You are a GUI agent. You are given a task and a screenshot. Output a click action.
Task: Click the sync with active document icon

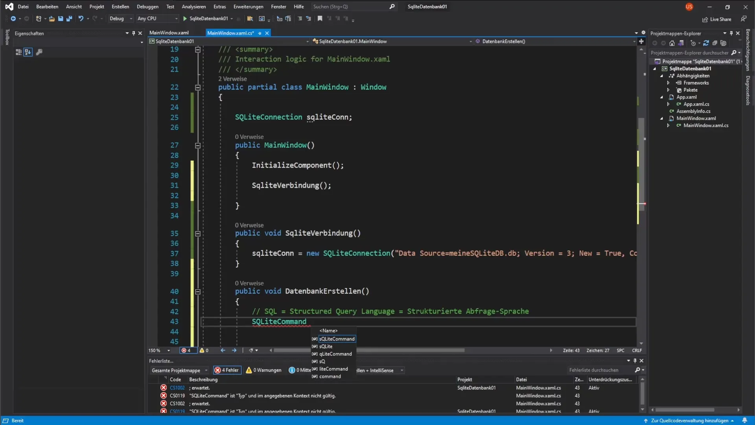(x=706, y=43)
